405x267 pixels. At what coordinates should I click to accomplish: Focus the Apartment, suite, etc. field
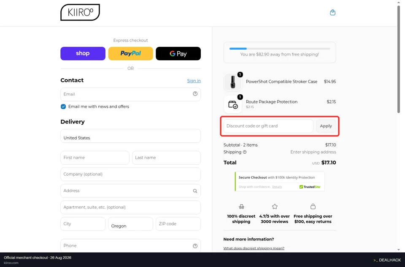[x=130, y=207]
